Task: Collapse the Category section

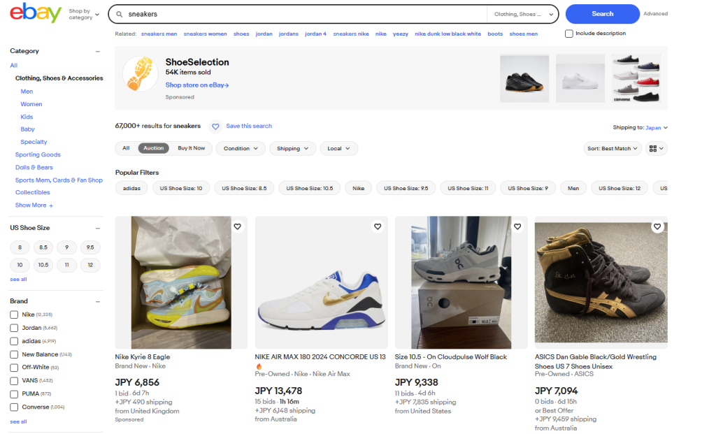Action: [98, 51]
